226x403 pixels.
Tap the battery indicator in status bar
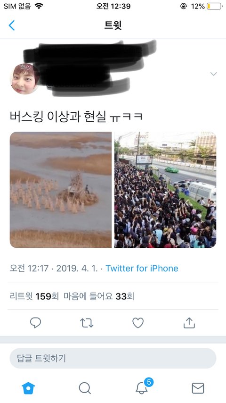click(x=214, y=6)
